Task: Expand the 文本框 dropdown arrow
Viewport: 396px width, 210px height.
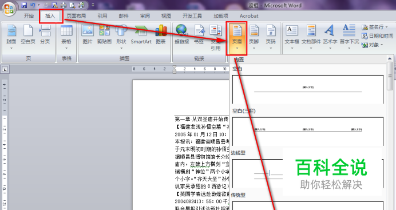Action: click(x=292, y=48)
